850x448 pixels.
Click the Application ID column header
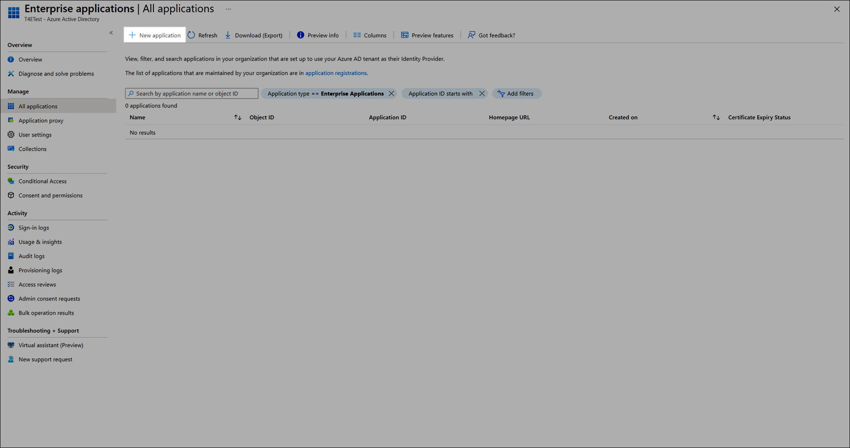click(x=387, y=117)
